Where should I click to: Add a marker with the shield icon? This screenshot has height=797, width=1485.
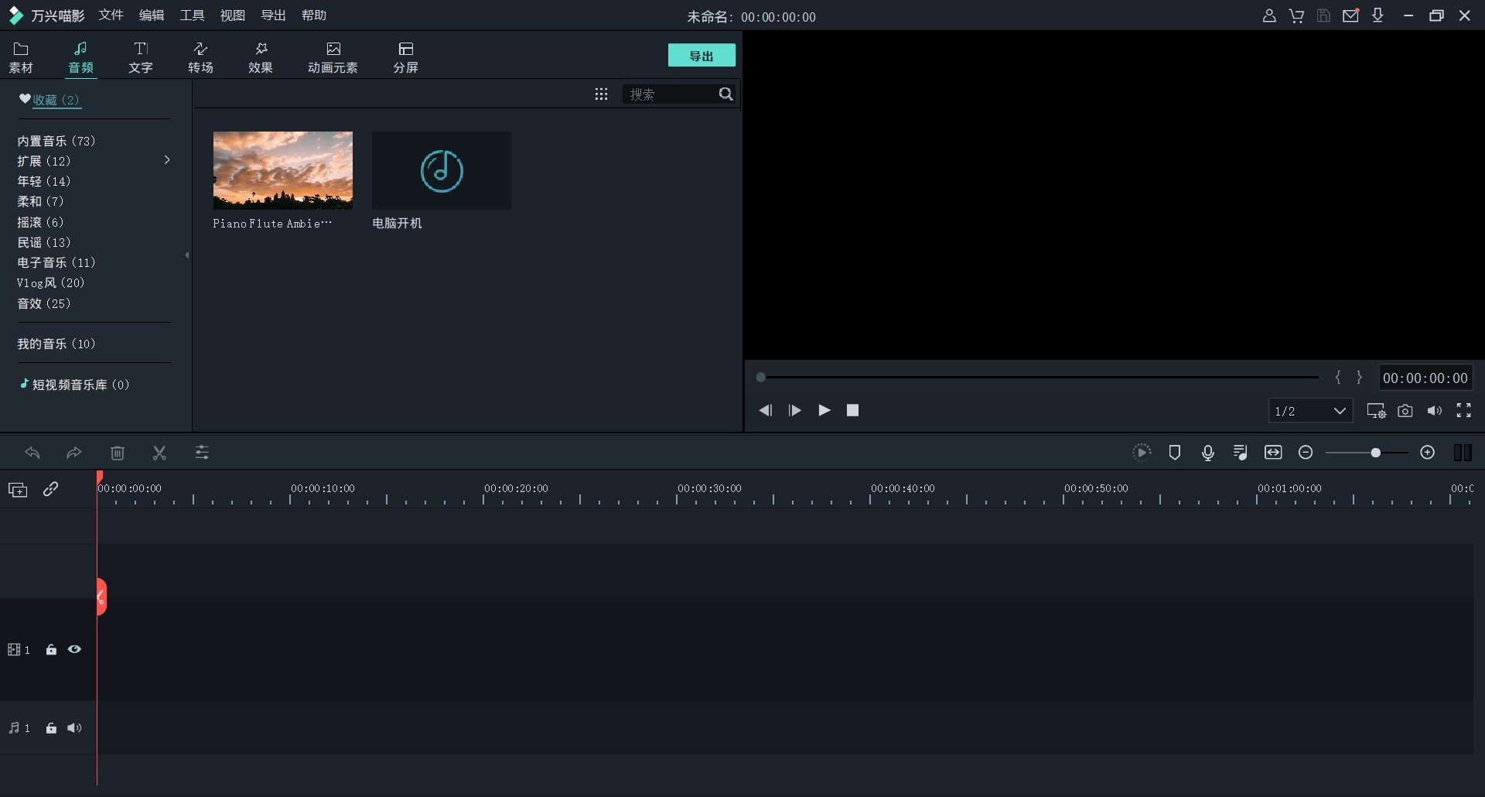coord(1174,453)
